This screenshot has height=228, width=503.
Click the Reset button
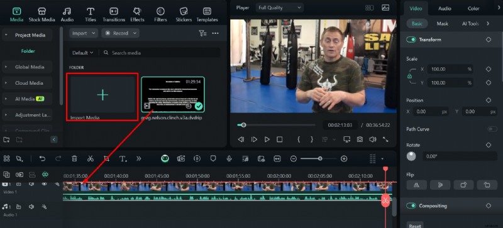(x=414, y=225)
